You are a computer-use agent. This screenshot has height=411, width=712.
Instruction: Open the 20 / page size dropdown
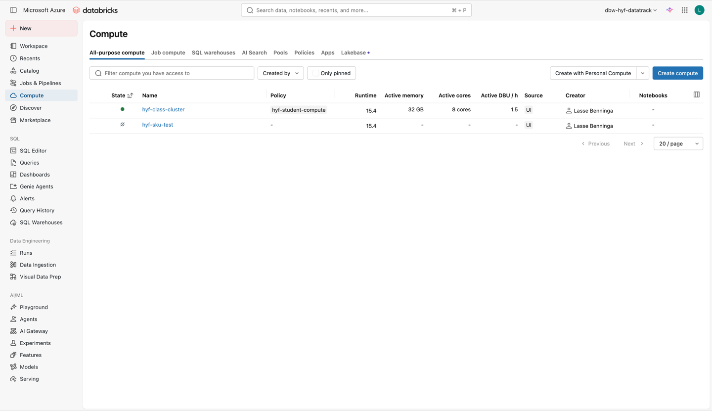(678, 143)
